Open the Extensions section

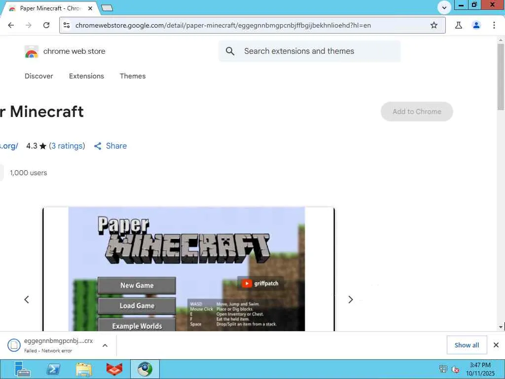[x=86, y=76]
